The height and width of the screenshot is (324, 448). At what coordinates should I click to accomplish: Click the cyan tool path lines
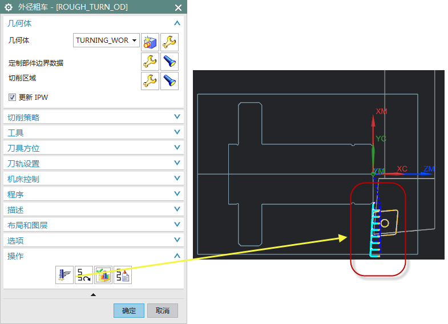point(374,230)
